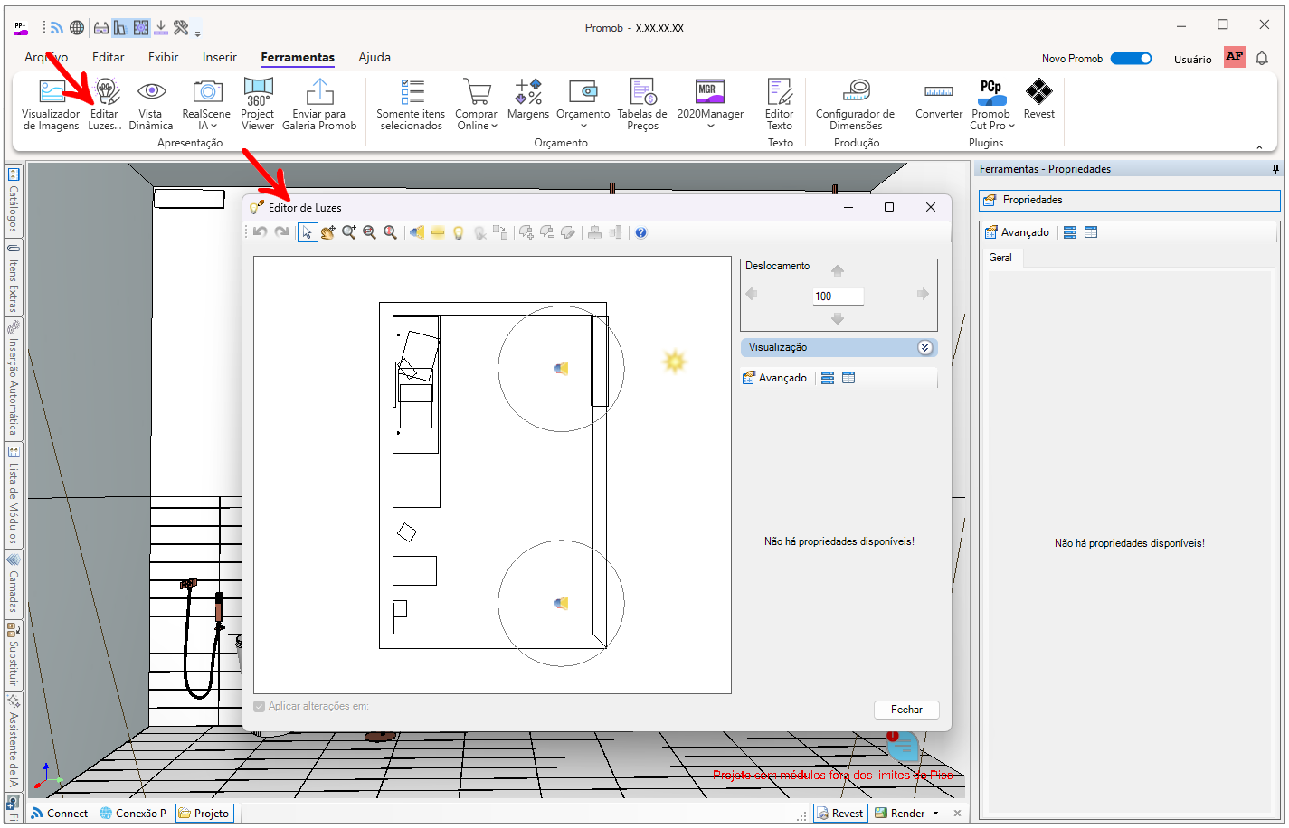Expand the Visualização section chevron

coord(924,347)
